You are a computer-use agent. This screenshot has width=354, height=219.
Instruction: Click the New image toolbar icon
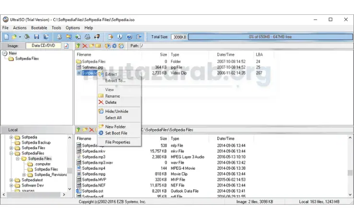point(7,37)
